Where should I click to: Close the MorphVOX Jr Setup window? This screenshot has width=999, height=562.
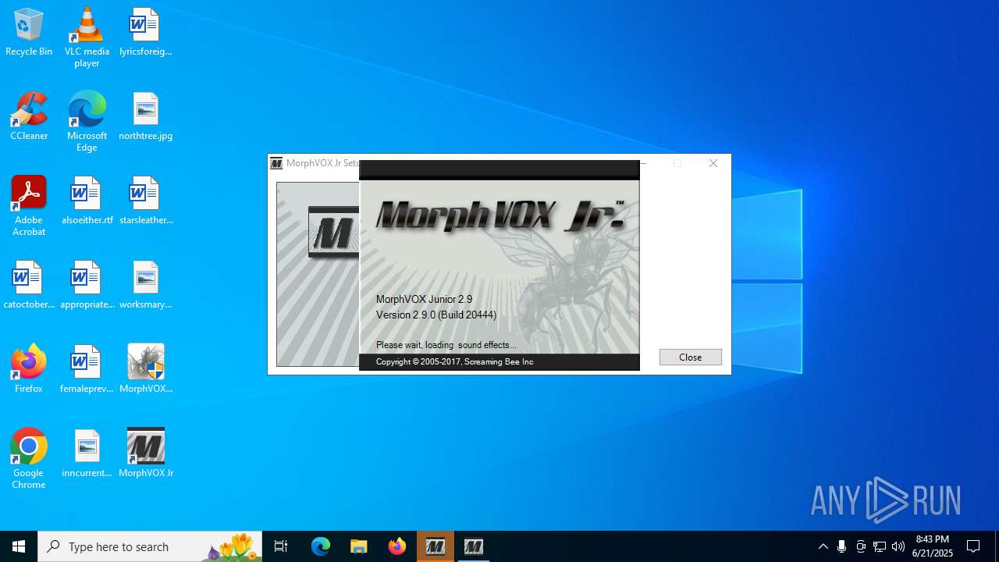tap(713, 163)
